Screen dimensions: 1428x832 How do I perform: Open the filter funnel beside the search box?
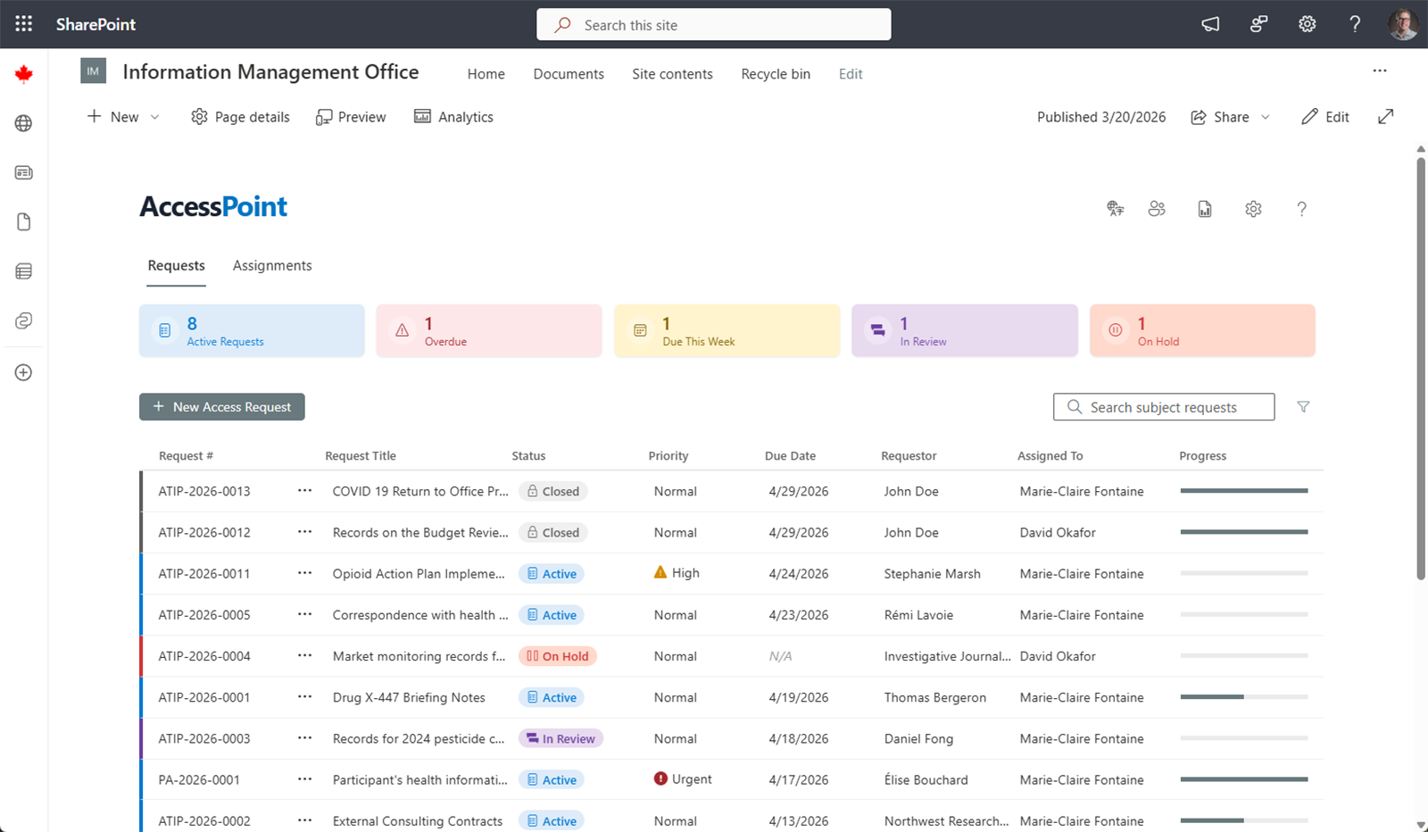[1304, 406]
